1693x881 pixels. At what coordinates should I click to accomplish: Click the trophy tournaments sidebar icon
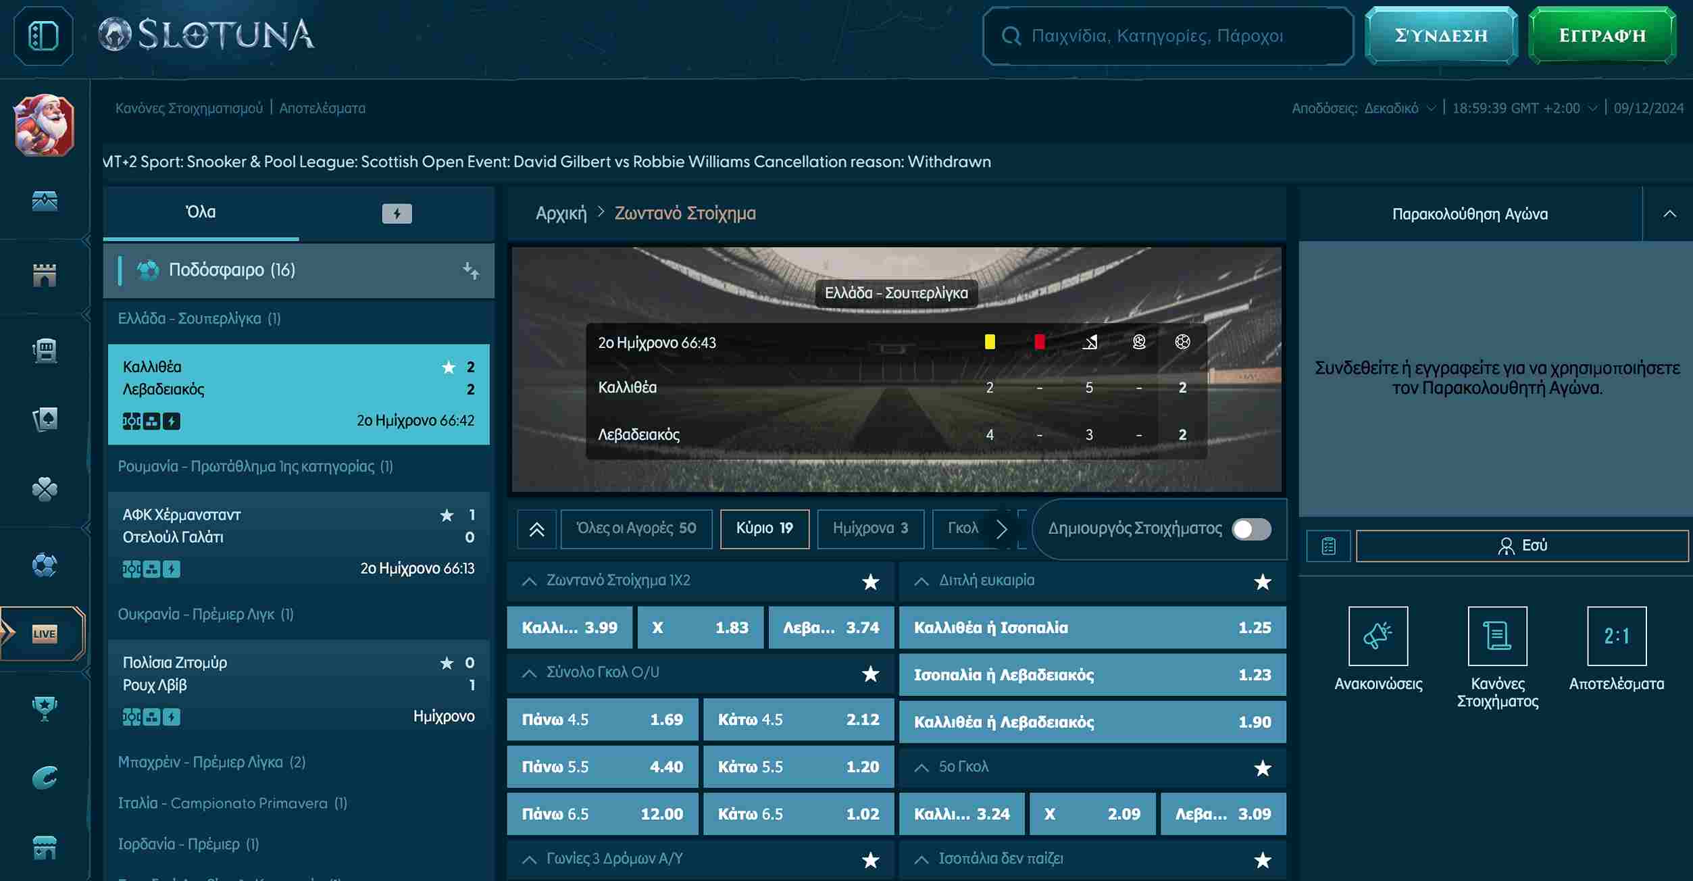pyautogui.click(x=44, y=707)
